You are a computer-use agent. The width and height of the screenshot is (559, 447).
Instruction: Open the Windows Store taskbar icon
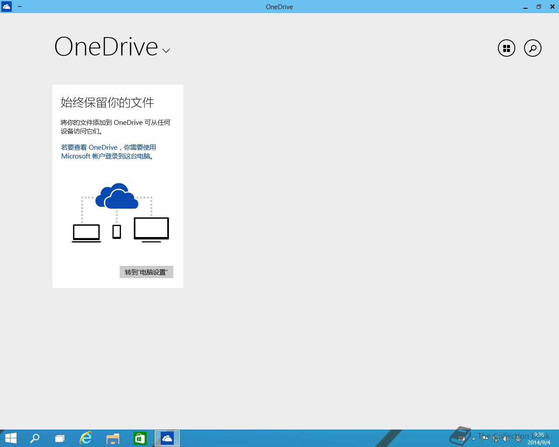coord(140,438)
